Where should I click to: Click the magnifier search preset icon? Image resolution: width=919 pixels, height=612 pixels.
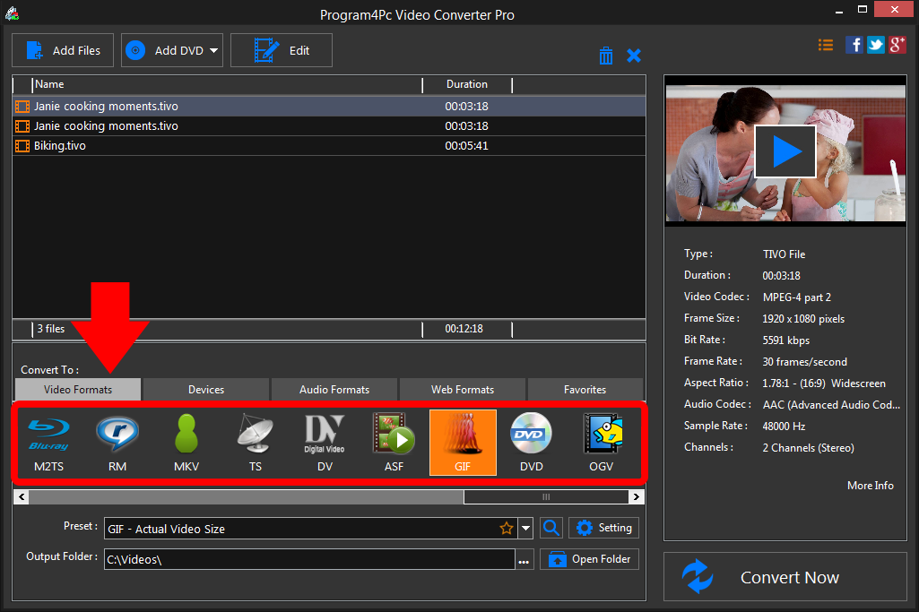coord(551,528)
